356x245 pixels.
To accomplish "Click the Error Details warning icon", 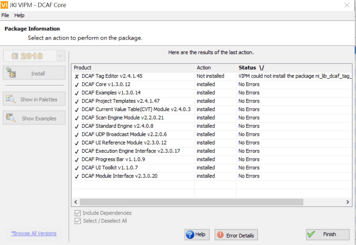I will (220, 235).
